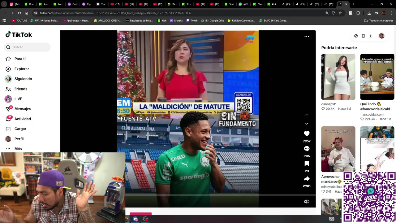Click the Discord icon in the taskbar
Screen dimensions: 396x223
(135, 219)
